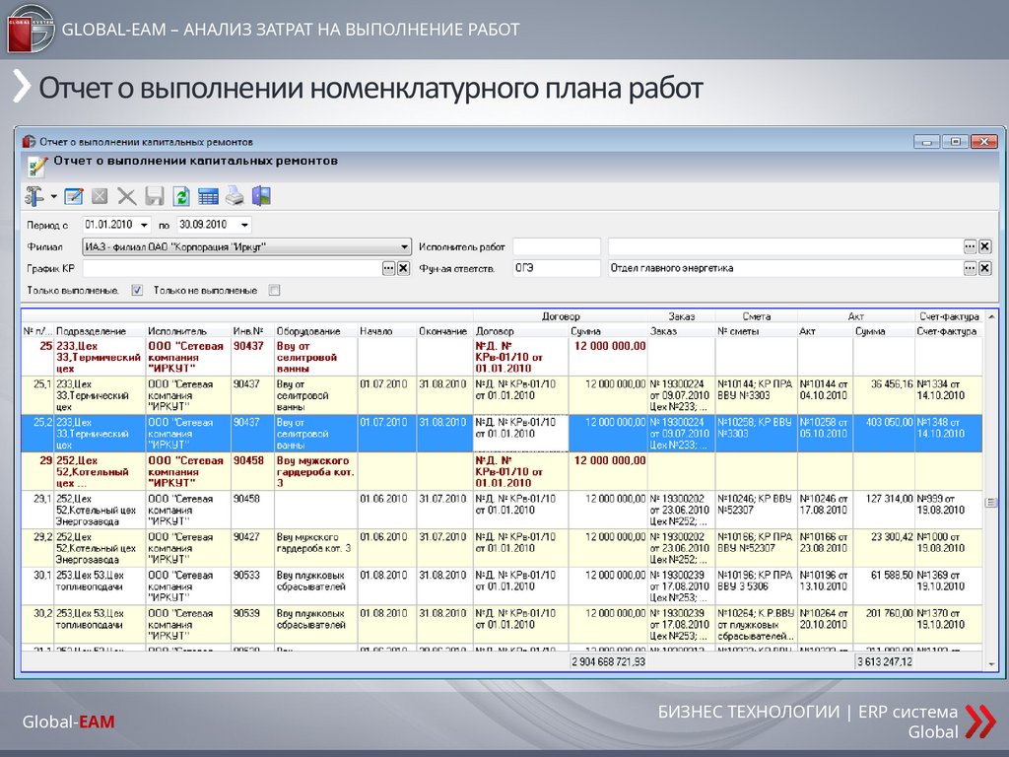
Task: Open the blue table grid view icon
Action: tap(208, 196)
